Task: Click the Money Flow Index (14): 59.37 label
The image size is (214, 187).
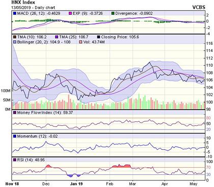Action: [x=45, y=113]
